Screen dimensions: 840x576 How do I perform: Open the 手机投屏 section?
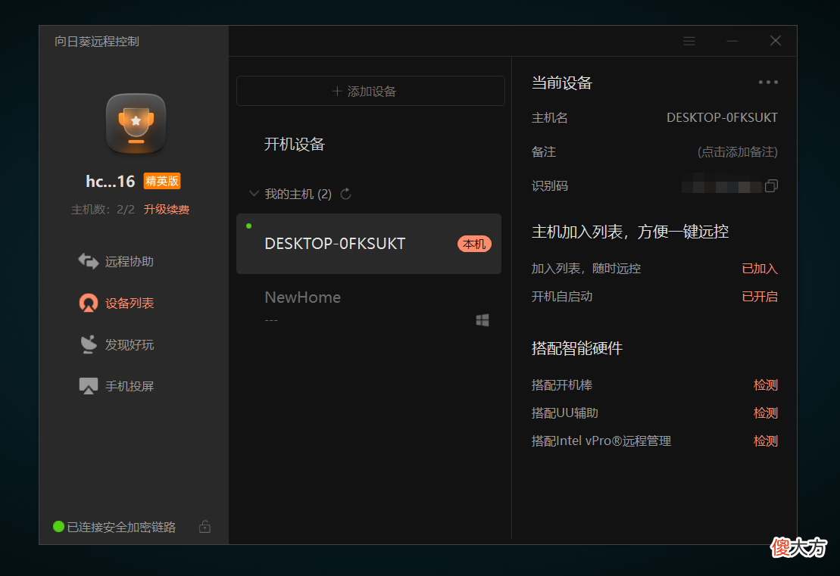129,387
